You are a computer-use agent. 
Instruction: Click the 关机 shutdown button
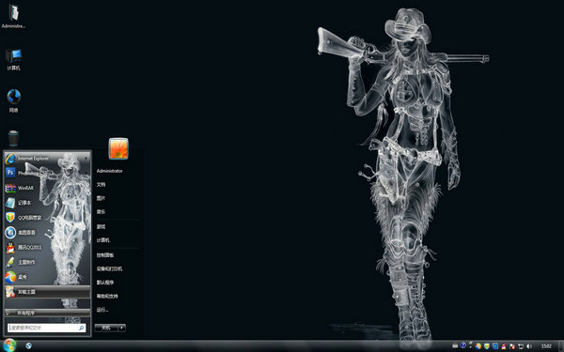tap(106, 328)
